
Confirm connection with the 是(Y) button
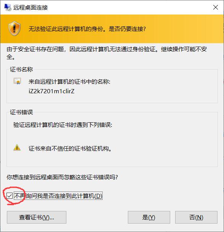point(149,217)
